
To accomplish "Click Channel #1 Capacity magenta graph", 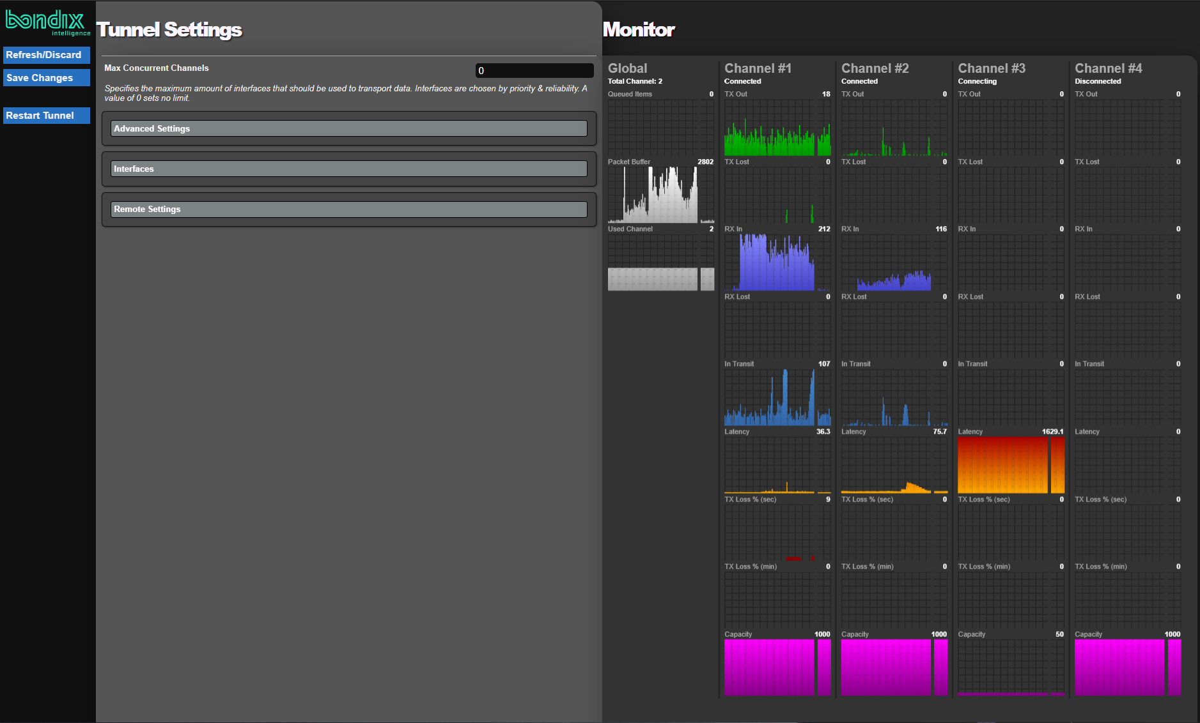I will [x=777, y=667].
